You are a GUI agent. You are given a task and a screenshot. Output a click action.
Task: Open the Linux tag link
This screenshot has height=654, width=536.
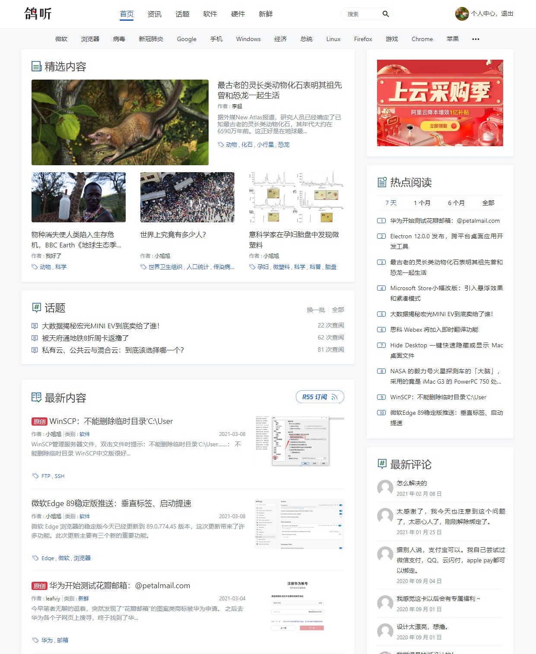tap(333, 39)
